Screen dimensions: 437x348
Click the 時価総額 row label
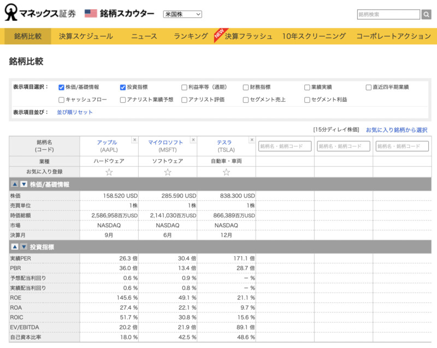pos(20,216)
